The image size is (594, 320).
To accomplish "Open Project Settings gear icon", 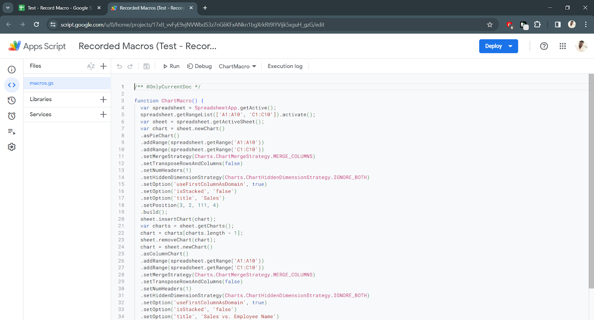I will click(12, 147).
